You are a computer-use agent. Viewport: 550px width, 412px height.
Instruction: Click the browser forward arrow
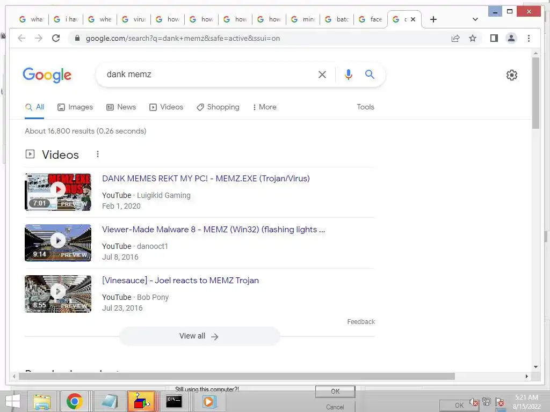click(x=39, y=38)
